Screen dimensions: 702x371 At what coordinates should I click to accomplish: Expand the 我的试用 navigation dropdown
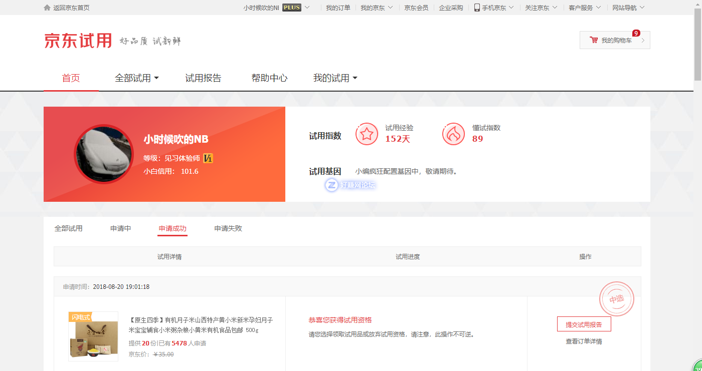(x=335, y=78)
